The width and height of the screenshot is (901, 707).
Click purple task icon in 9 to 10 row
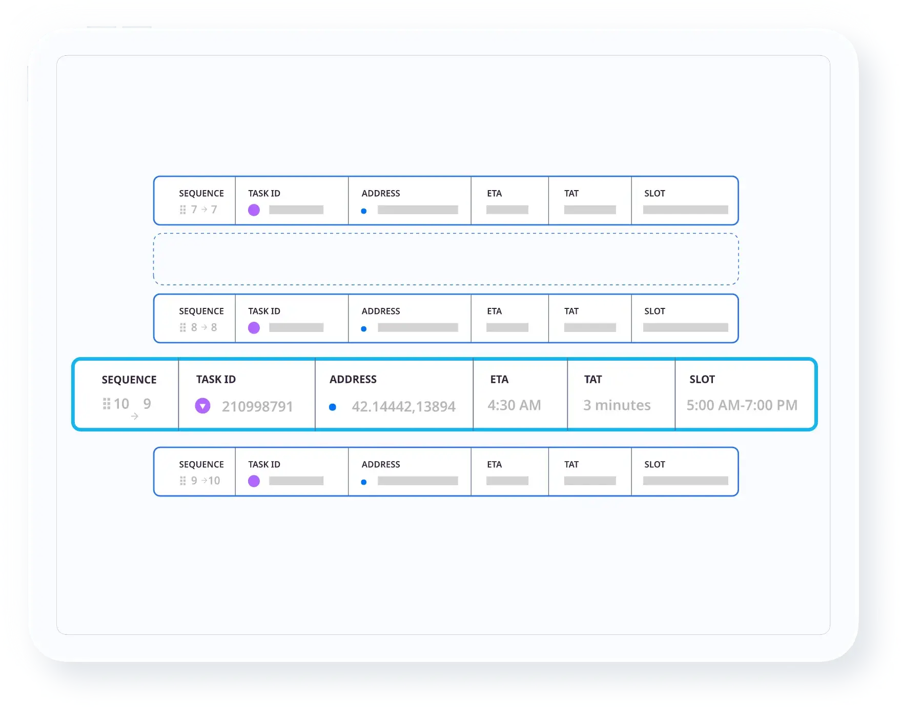pos(254,481)
